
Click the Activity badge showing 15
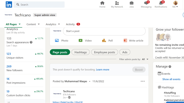78,24
